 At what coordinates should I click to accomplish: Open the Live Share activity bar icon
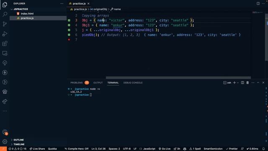[x=5, y=102]
